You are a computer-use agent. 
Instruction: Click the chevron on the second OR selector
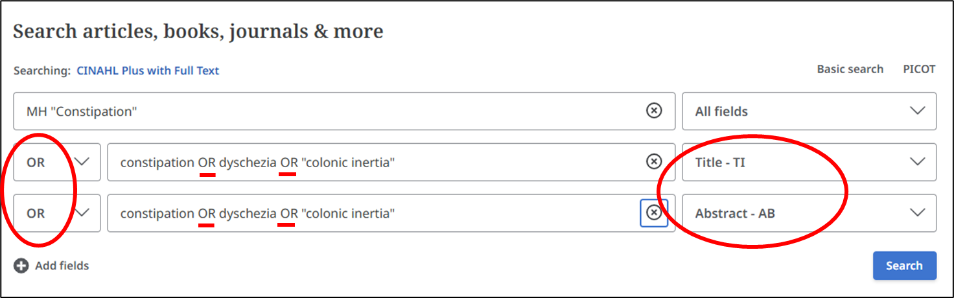[83, 213]
